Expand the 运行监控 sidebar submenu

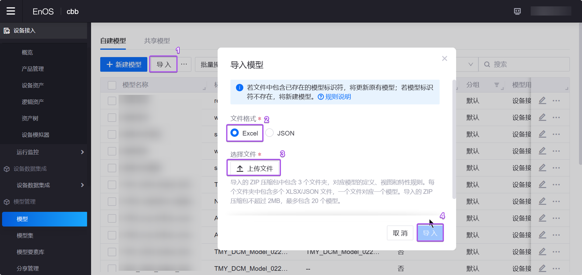(82, 152)
